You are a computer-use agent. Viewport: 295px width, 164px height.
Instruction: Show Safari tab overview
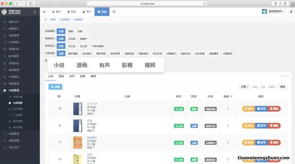285,4
